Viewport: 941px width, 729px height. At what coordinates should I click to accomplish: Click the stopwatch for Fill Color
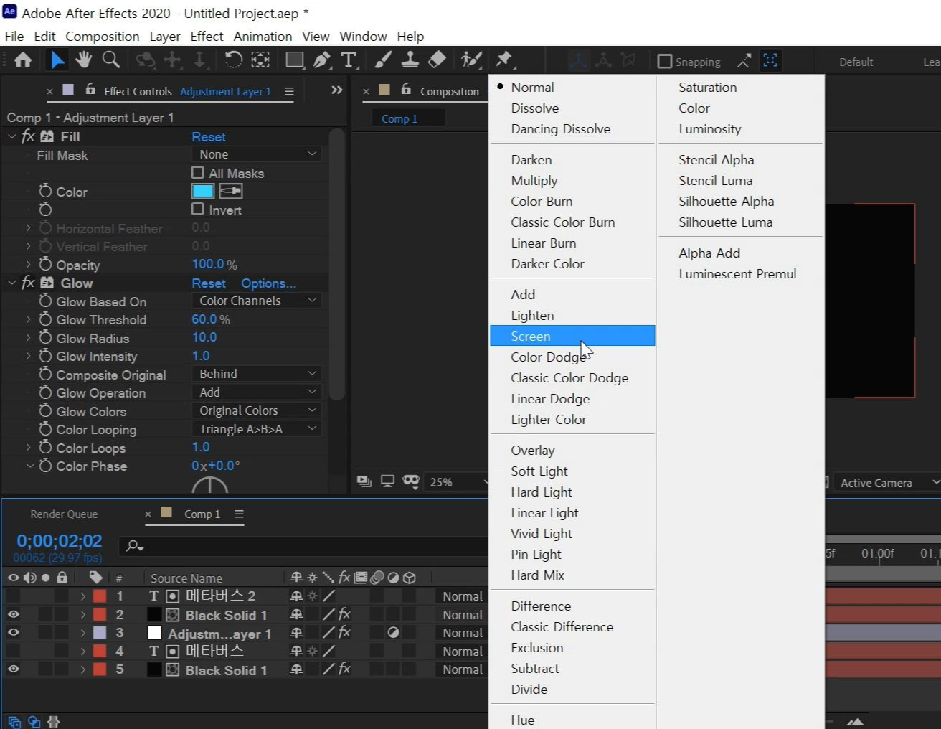(45, 191)
